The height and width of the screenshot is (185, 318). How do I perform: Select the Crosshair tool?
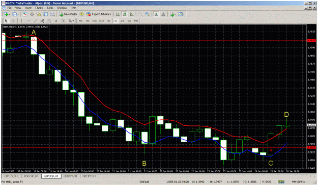[13, 21]
